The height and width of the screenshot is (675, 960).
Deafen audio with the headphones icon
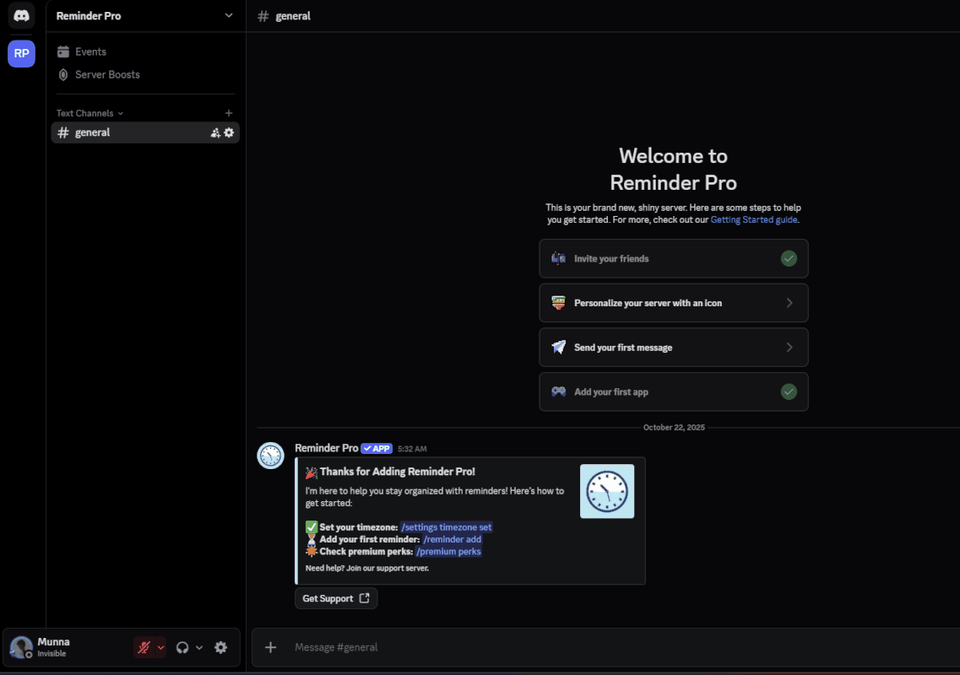point(182,647)
